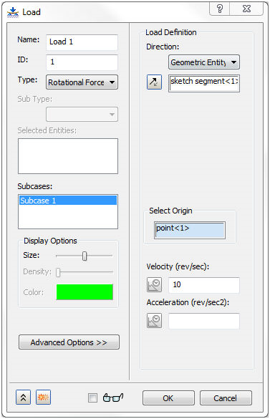
Task: Click the Select Origin field showing point<1>
Action: point(190,230)
